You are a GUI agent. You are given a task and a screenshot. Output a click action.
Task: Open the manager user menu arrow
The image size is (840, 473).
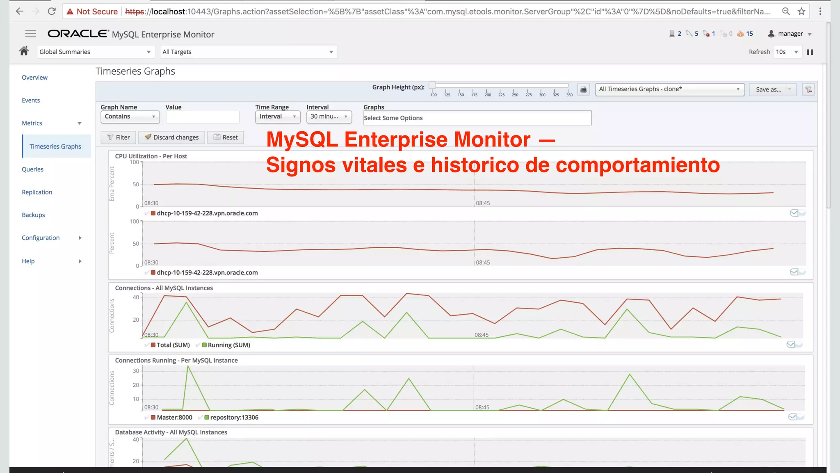click(810, 34)
